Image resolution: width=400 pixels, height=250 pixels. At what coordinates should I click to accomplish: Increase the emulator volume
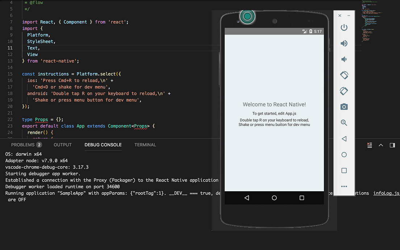point(344,43)
